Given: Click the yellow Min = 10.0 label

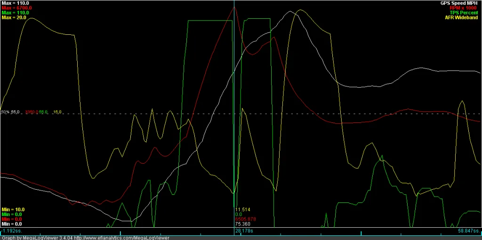Looking at the screenshot, I should click(13, 209).
